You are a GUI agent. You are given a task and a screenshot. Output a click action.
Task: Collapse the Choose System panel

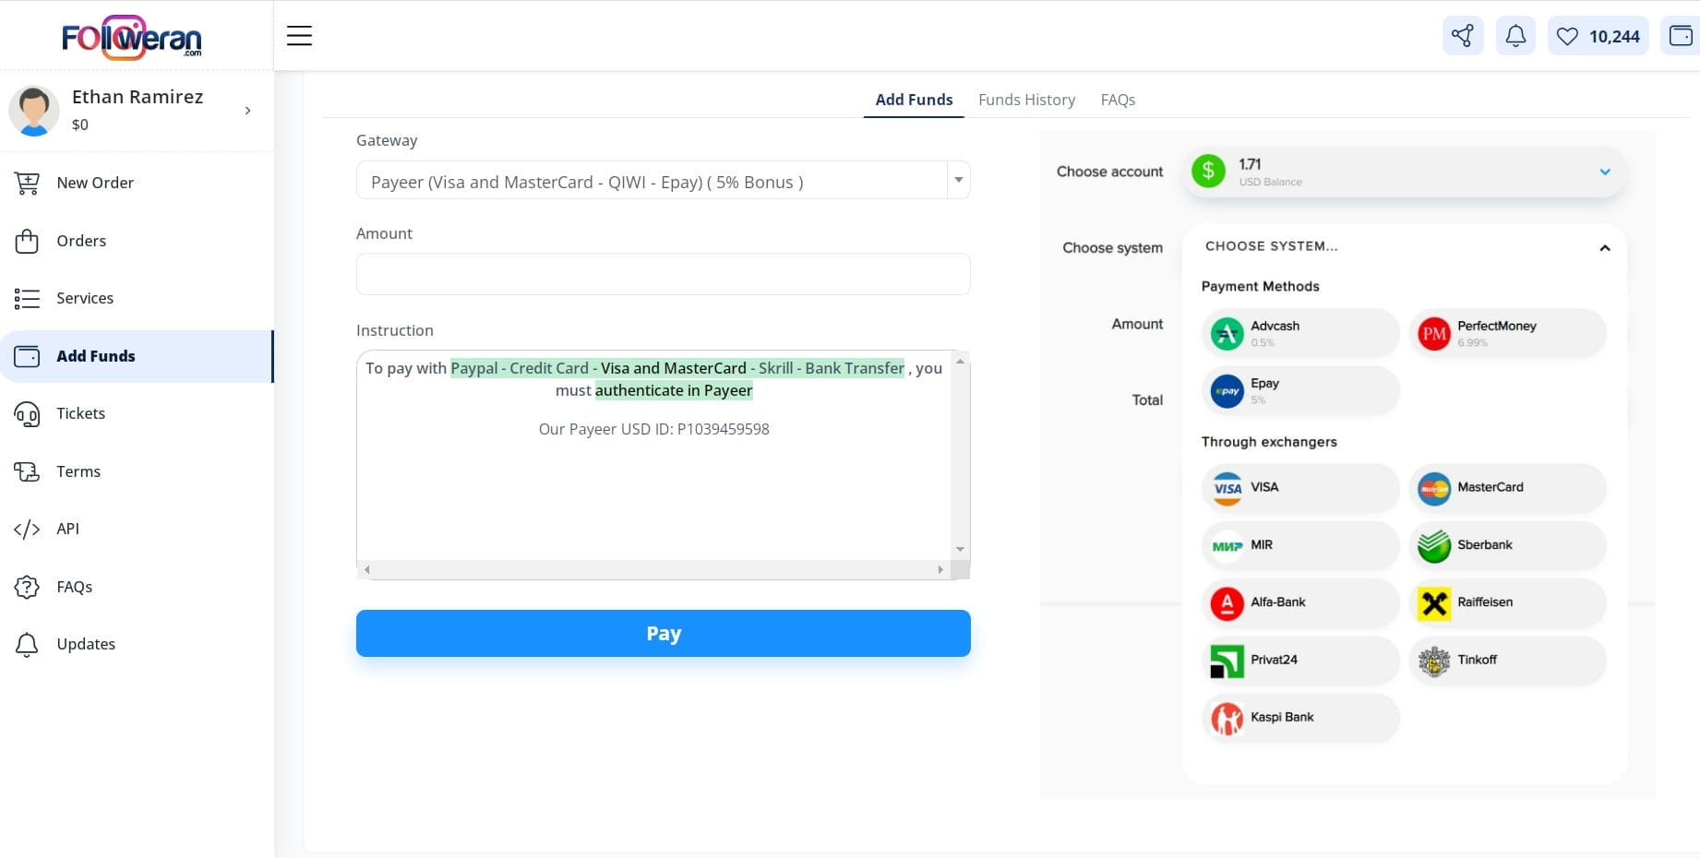(x=1604, y=247)
